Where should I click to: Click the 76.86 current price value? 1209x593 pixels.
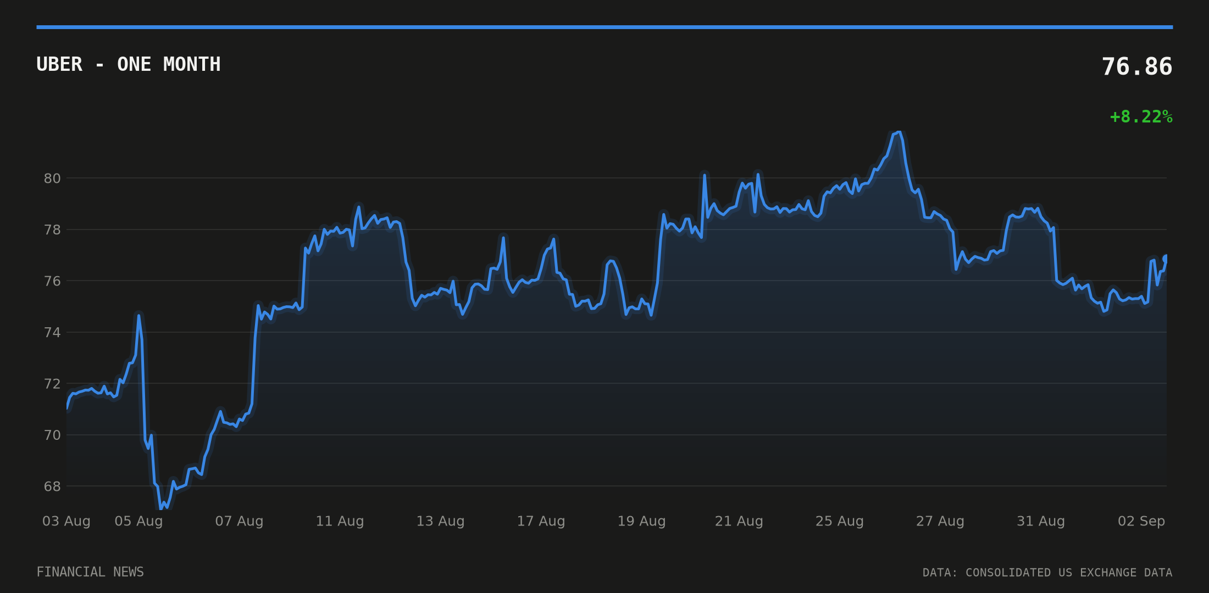[x=1137, y=67]
